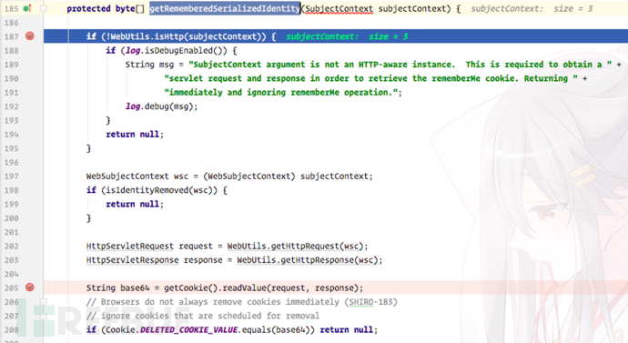
Task: Click line number 201 in the gutter
Action: pos(11,232)
